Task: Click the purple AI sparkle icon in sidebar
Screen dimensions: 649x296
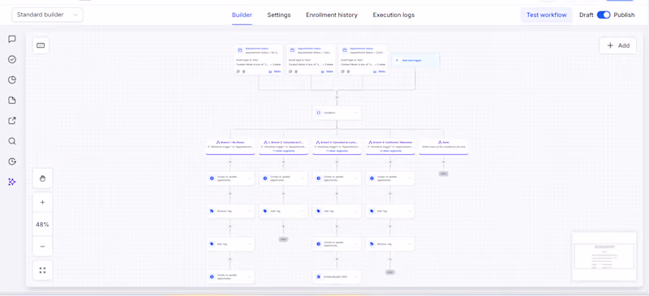Action: (12, 182)
